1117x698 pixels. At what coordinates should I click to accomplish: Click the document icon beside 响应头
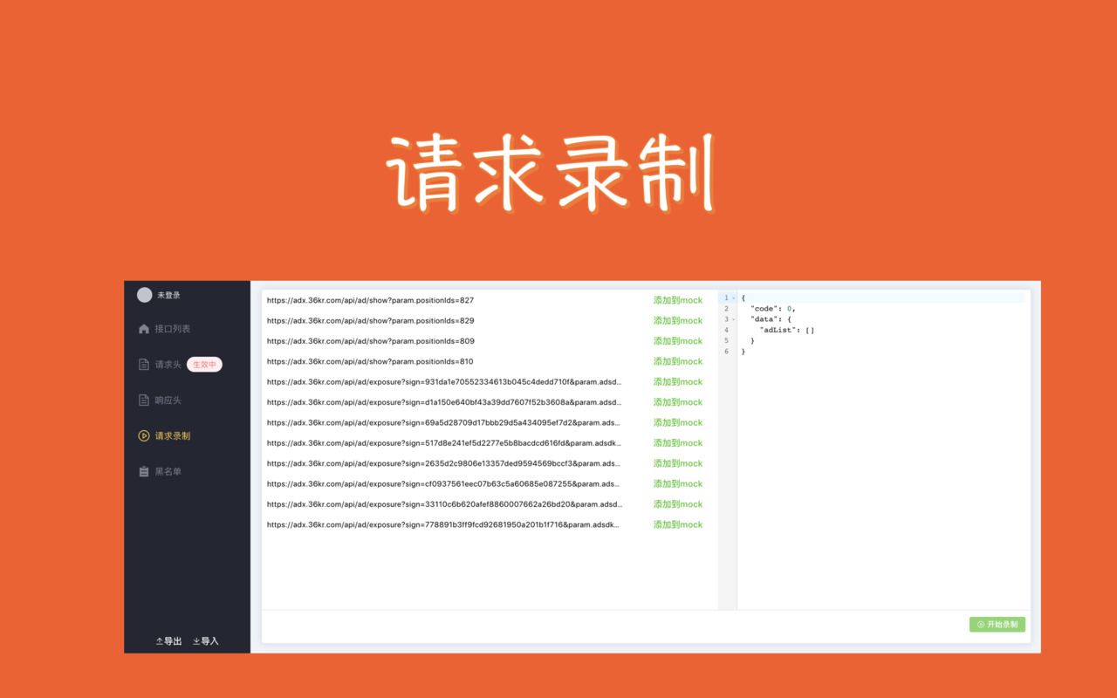[144, 400]
